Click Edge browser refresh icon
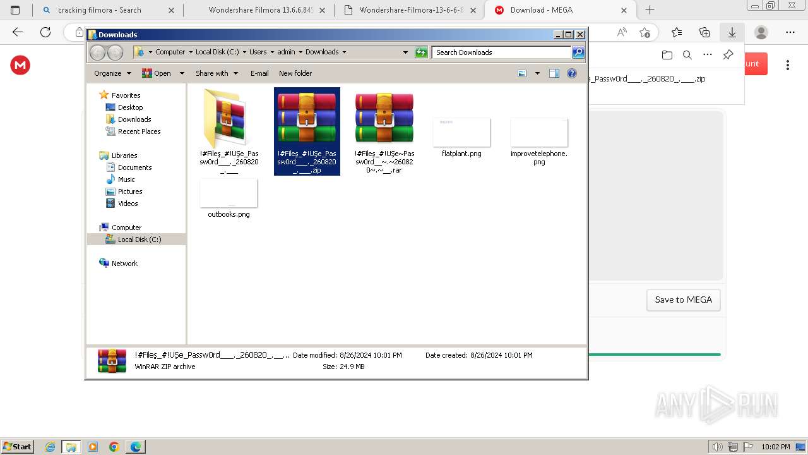The height and width of the screenshot is (455, 808). [x=45, y=32]
